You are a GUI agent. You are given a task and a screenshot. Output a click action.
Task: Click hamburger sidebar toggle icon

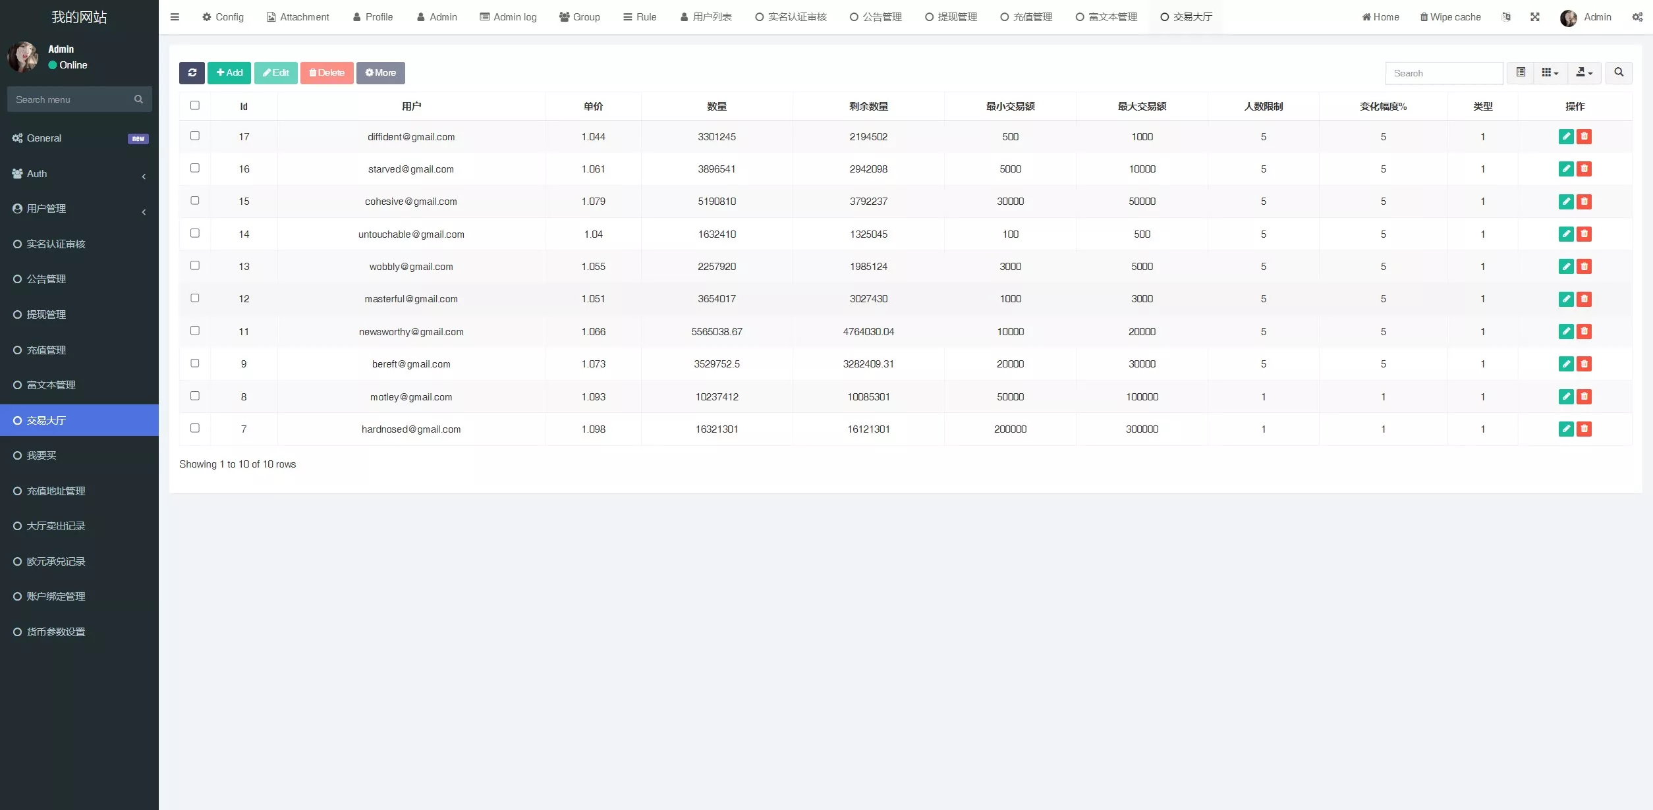coord(175,17)
